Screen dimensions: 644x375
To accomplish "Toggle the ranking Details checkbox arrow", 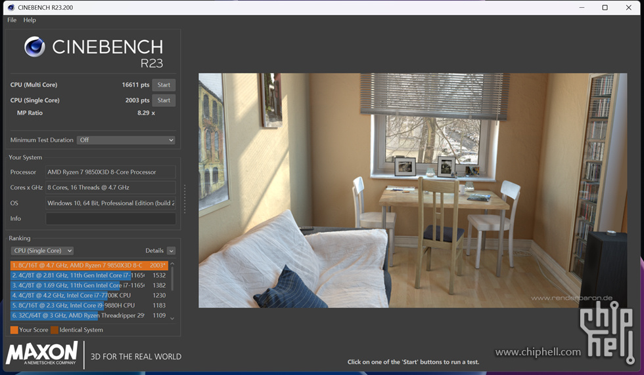I will (x=171, y=251).
